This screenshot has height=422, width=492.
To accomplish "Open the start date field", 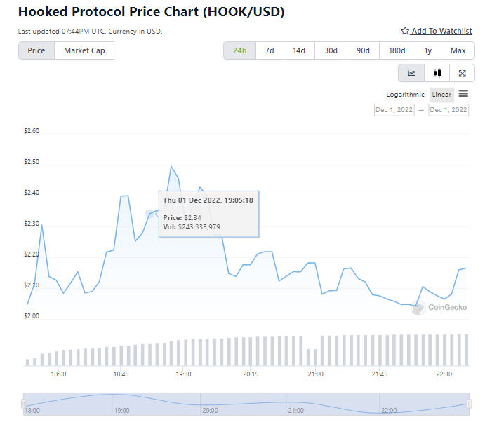I will coord(394,110).
